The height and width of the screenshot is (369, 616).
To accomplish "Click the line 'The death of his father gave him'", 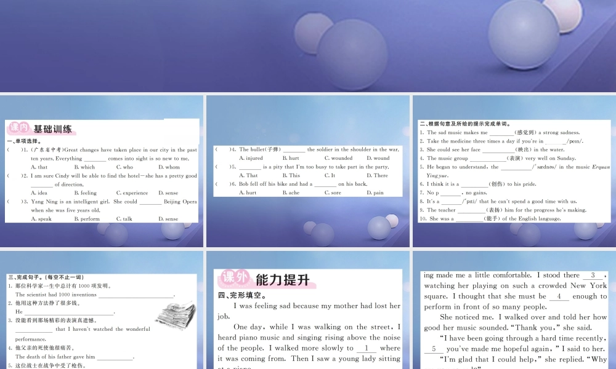I will 75,357.
